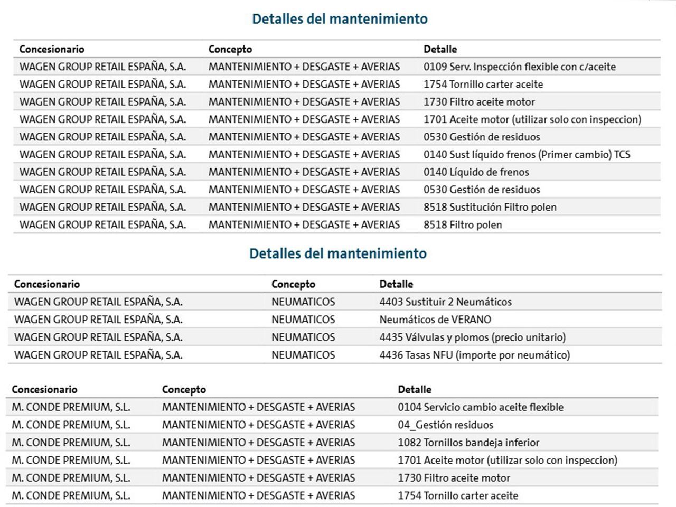
Task: Click 'Concepto' header of the M. CONDE table
Action: (184, 390)
